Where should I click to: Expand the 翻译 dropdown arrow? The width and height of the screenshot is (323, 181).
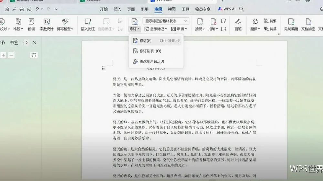[x=259, y=29]
